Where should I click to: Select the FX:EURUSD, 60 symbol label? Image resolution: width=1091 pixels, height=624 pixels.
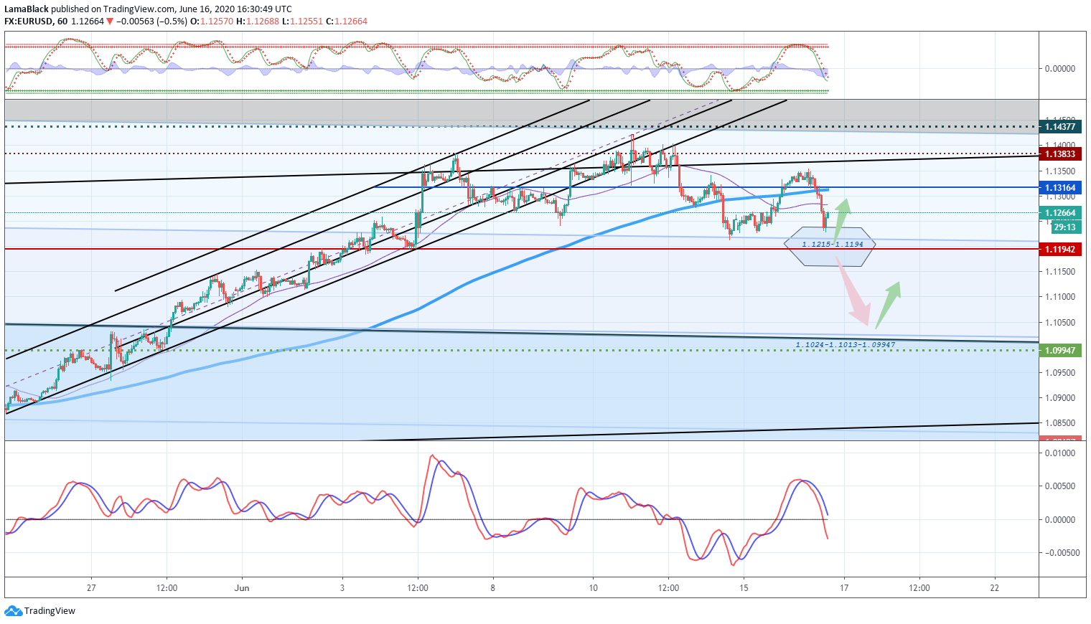click(x=36, y=22)
